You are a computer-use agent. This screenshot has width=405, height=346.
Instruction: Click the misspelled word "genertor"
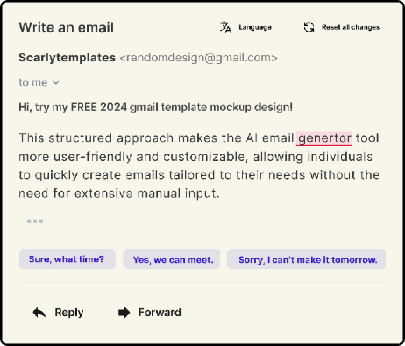(324, 138)
